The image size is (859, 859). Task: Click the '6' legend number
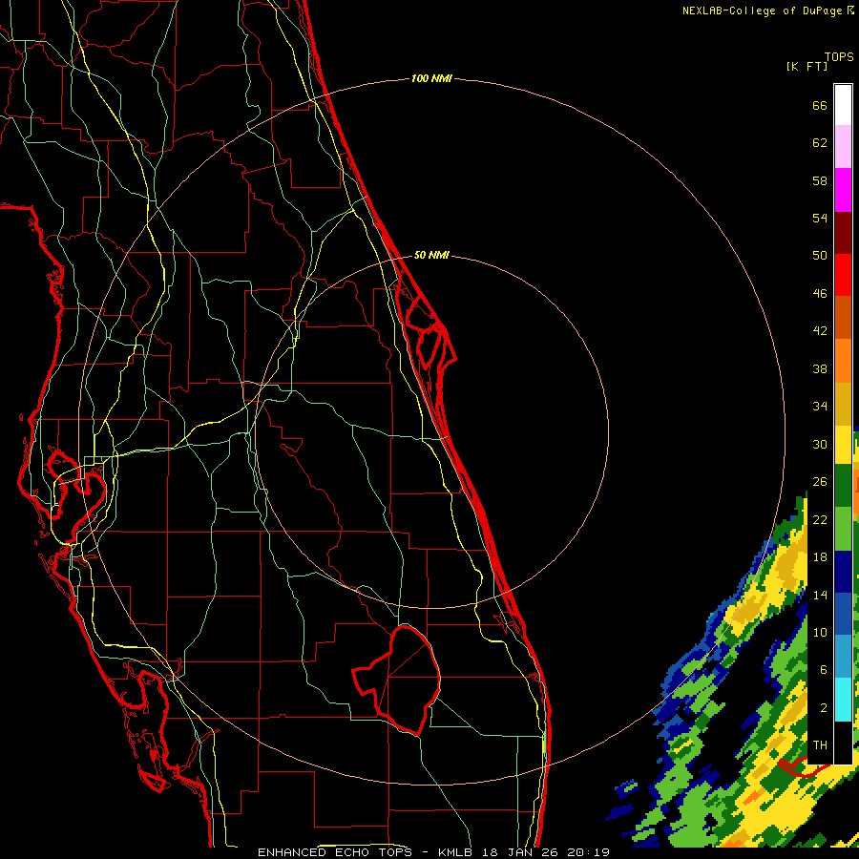(824, 670)
